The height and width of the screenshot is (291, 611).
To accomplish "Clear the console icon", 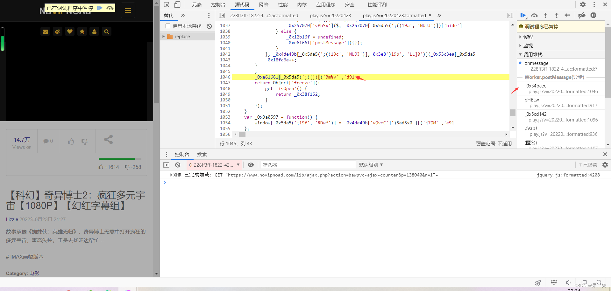I will [x=178, y=165].
